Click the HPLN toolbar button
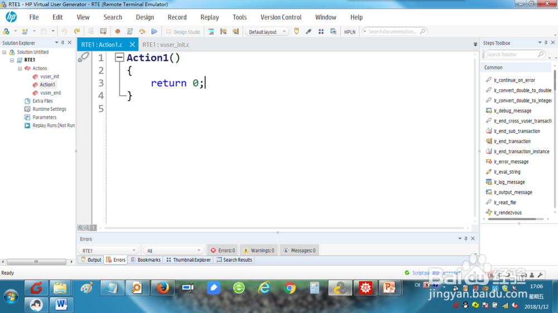Viewport: 558px width, 313px height. tap(349, 32)
